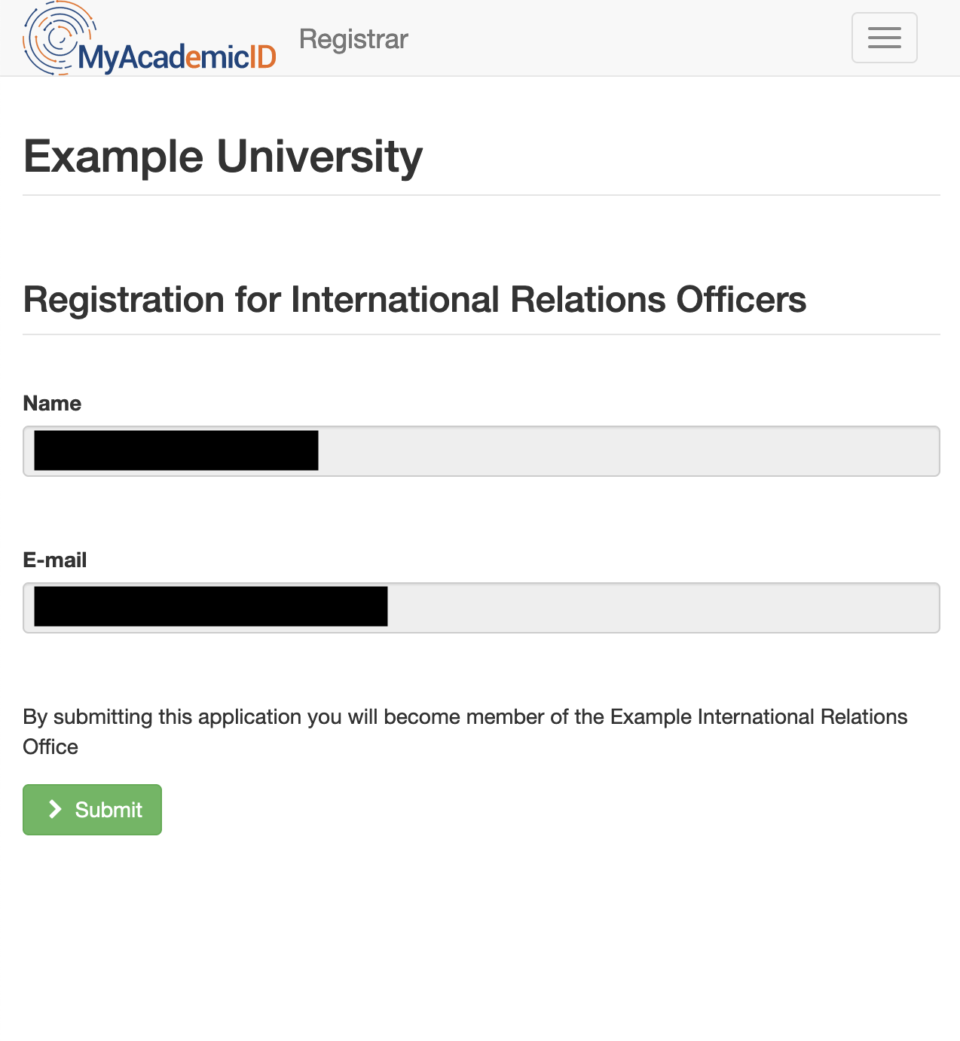Click divider line below Example University heading
960x1041 pixels.
[481, 195]
